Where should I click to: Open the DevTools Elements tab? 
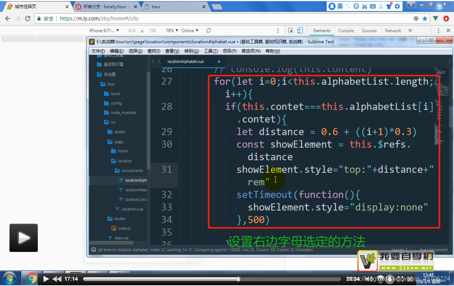(x=322, y=31)
